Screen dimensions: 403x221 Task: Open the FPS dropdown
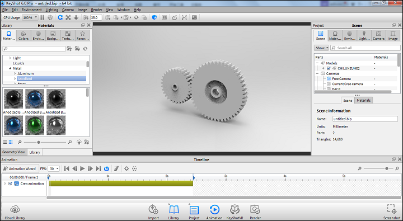(x=54, y=168)
